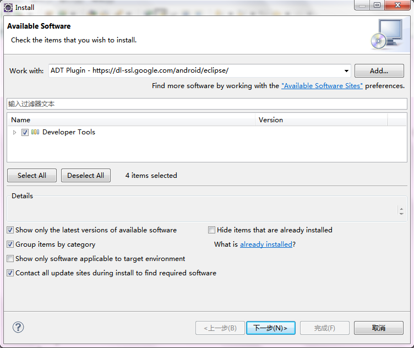Toggle Show only the latest versions checkbox

[10, 230]
